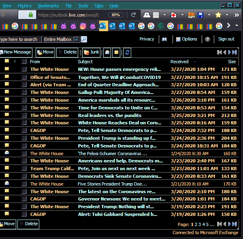The image size is (243, 239).
Task: Go to last page in top toolbar
Action: point(234,52)
